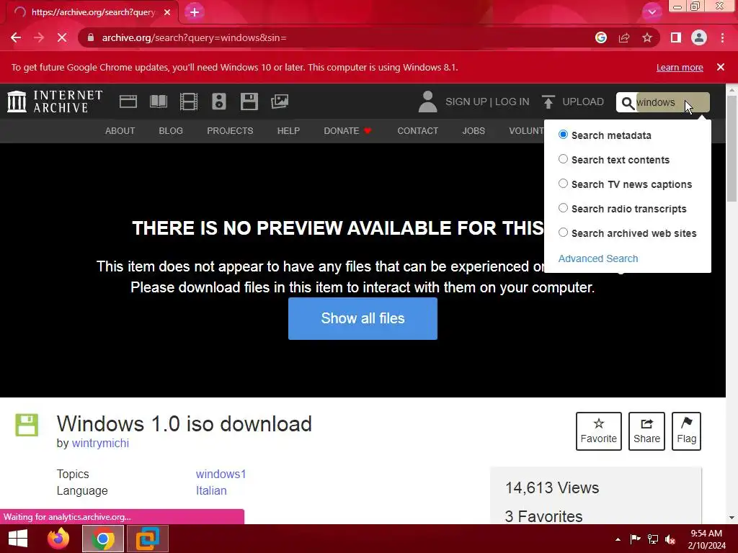Click the Chrome address bar URL
Viewport: 738px width, 553px height.
[x=194, y=37]
